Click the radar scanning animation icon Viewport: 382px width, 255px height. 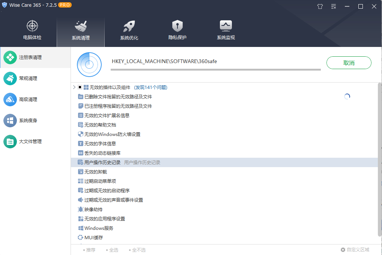(89, 65)
